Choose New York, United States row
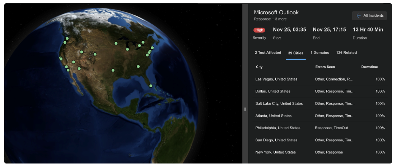The image size is (397, 166). 275,152
